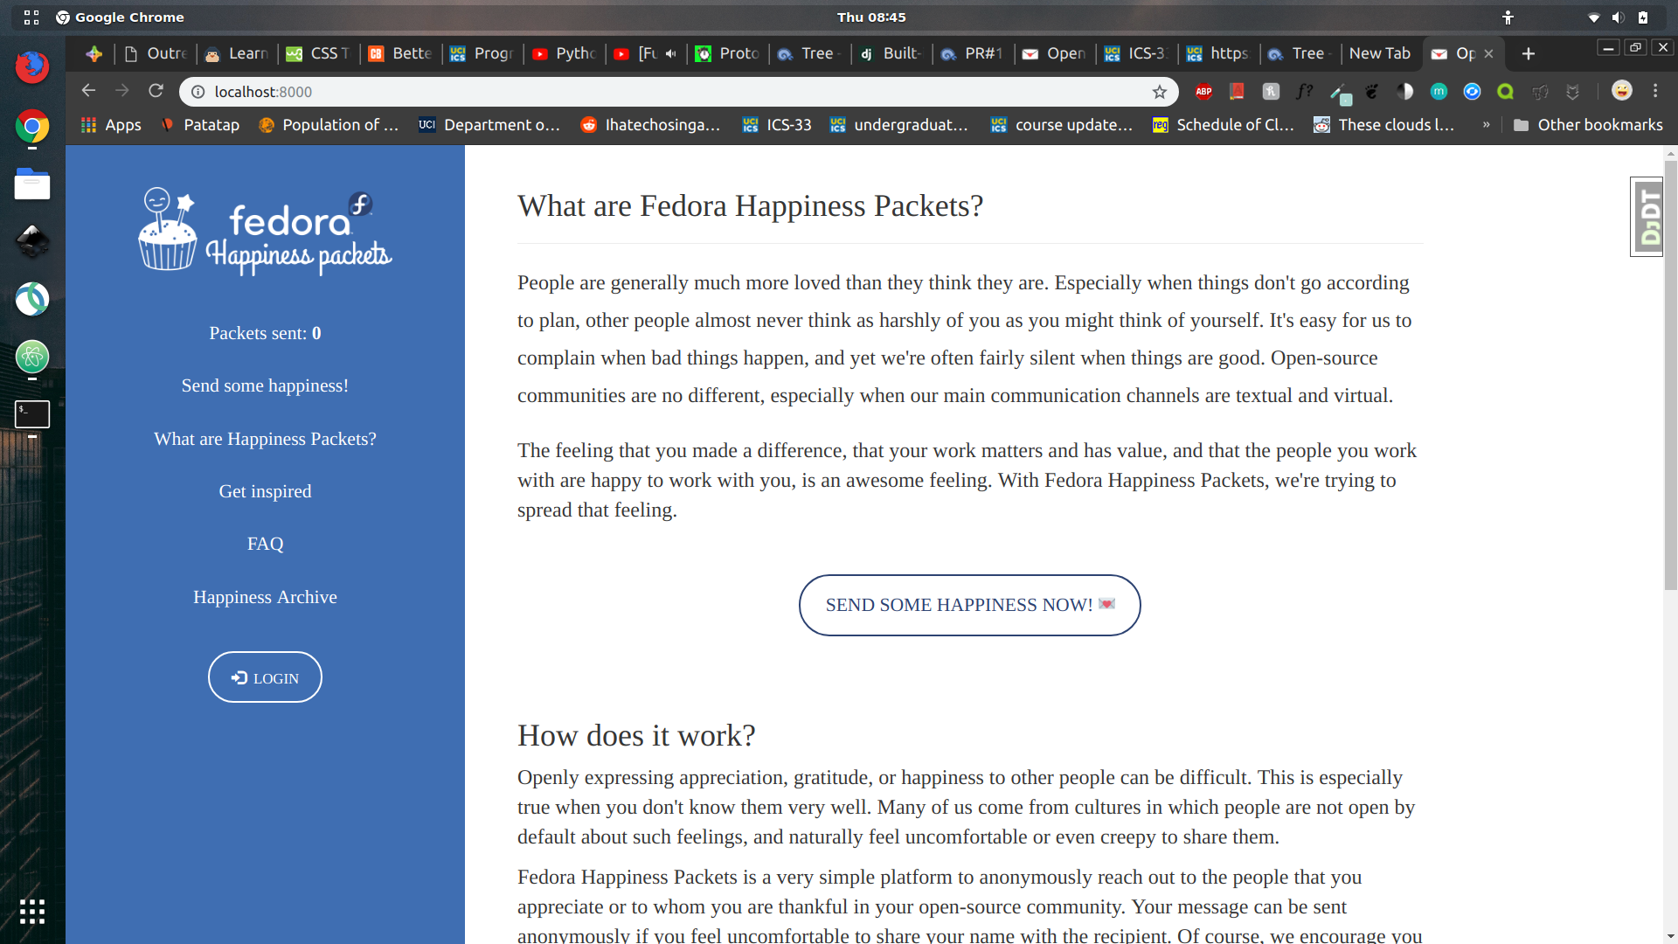Open the system status menu with volume
The height and width of the screenshot is (944, 1678).
click(x=1618, y=17)
